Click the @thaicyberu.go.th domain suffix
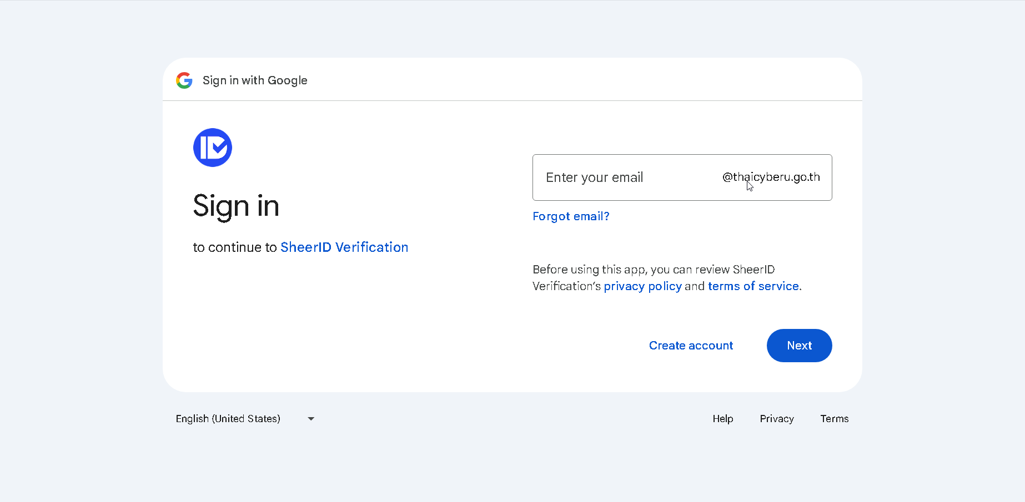The image size is (1025, 502). coord(771,177)
